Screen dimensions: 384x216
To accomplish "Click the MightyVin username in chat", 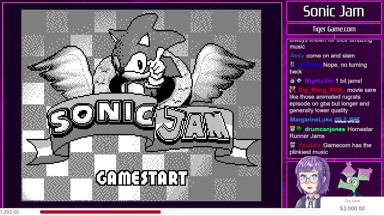I will pos(319,81).
